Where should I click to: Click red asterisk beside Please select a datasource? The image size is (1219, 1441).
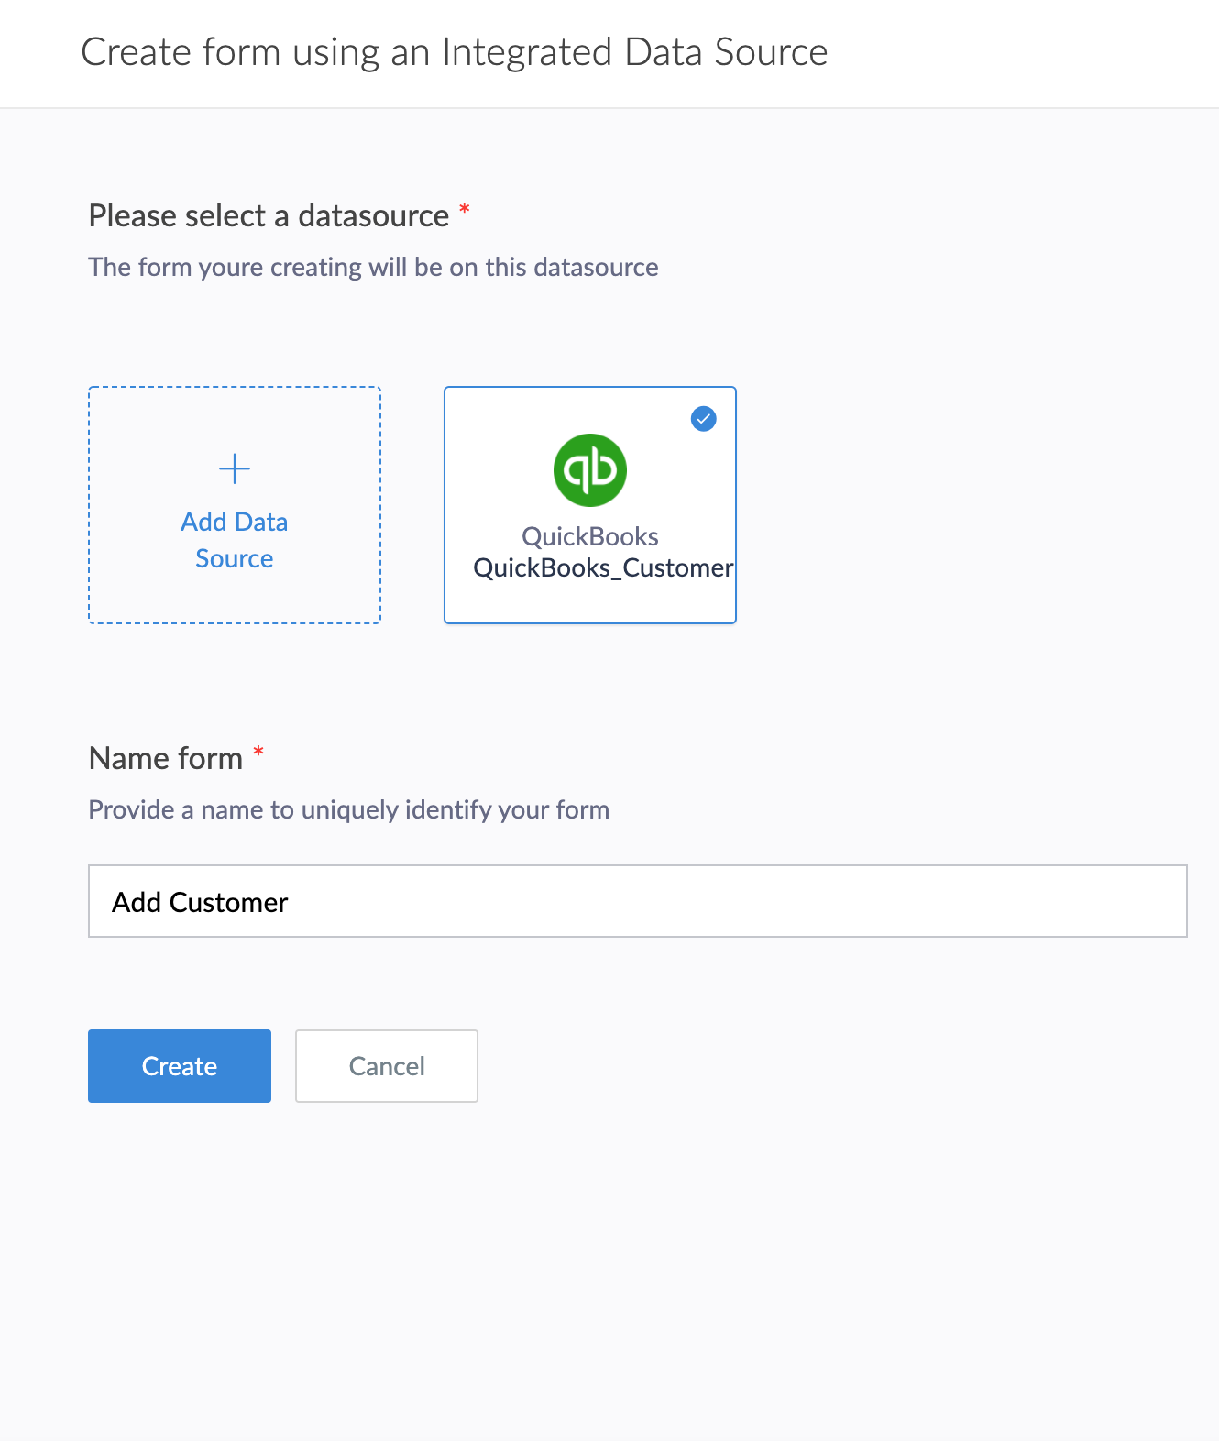tap(465, 210)
